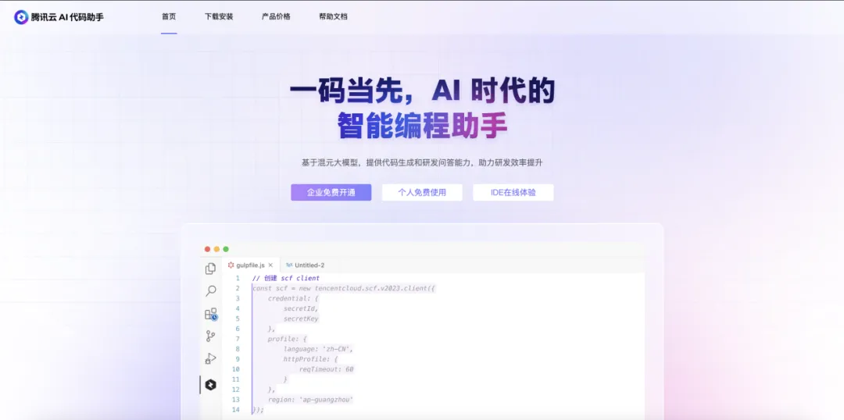Viewport: 844px width, 420px height.
Task: Close the gulpfile.js tab
Action: point(270,265)
